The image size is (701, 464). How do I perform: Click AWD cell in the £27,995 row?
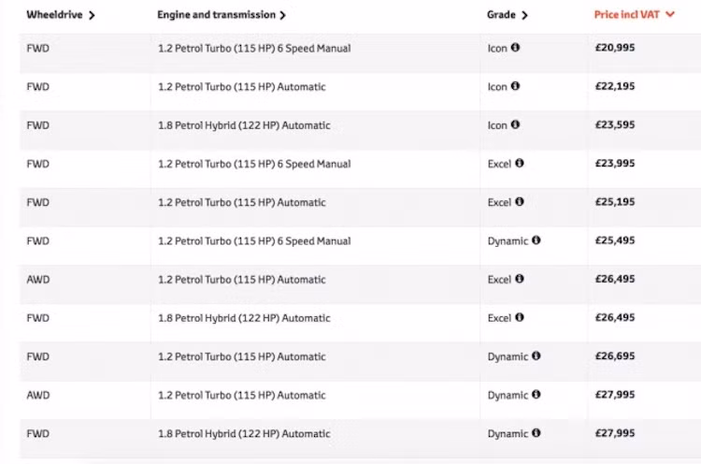(x=38, y=396)
